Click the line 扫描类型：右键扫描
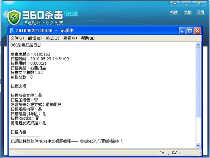Viewport: 210px width, 158px height. 28,68
